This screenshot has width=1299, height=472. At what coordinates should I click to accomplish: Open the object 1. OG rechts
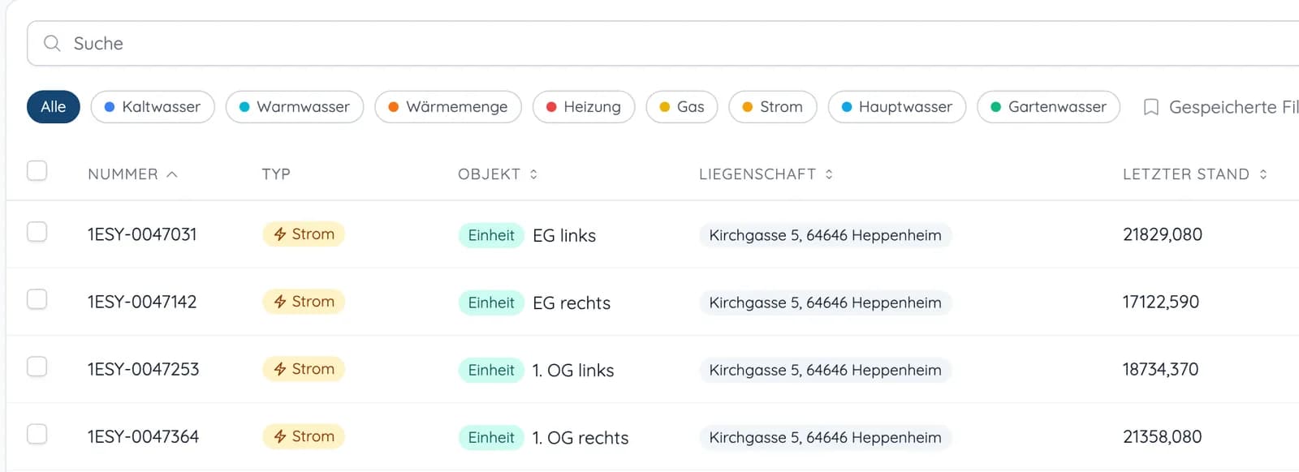580,437
